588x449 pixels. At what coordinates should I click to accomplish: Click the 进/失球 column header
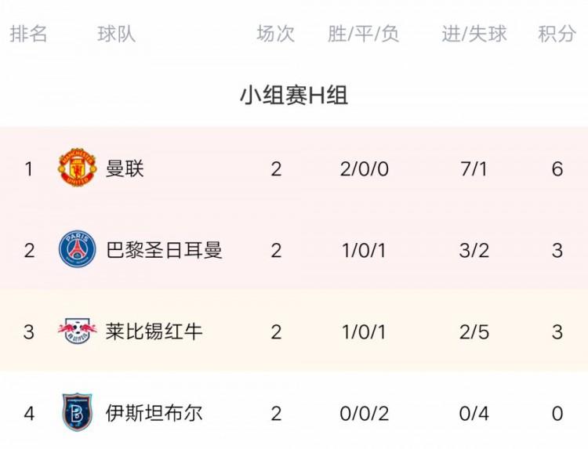(x=474, y=34)
